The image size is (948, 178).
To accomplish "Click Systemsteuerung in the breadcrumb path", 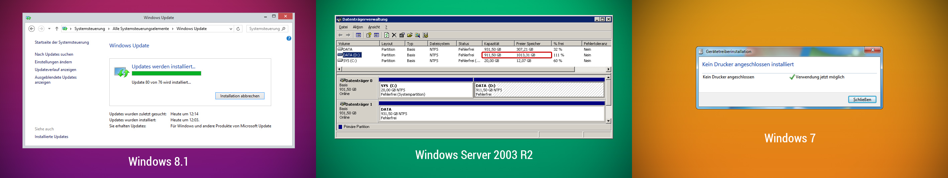I will coord(89,29).
